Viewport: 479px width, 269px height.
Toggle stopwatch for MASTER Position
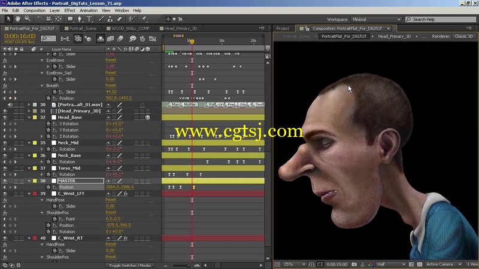(48, 187)
